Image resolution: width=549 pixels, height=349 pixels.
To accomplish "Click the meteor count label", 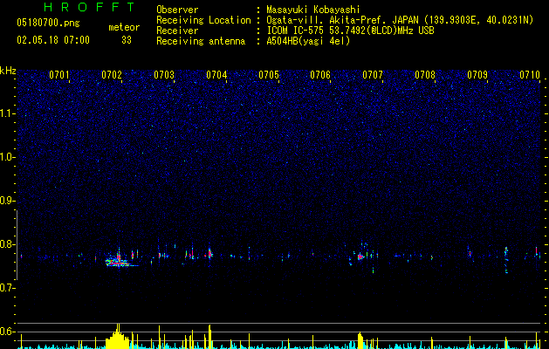I will click(x=124, y=27).
